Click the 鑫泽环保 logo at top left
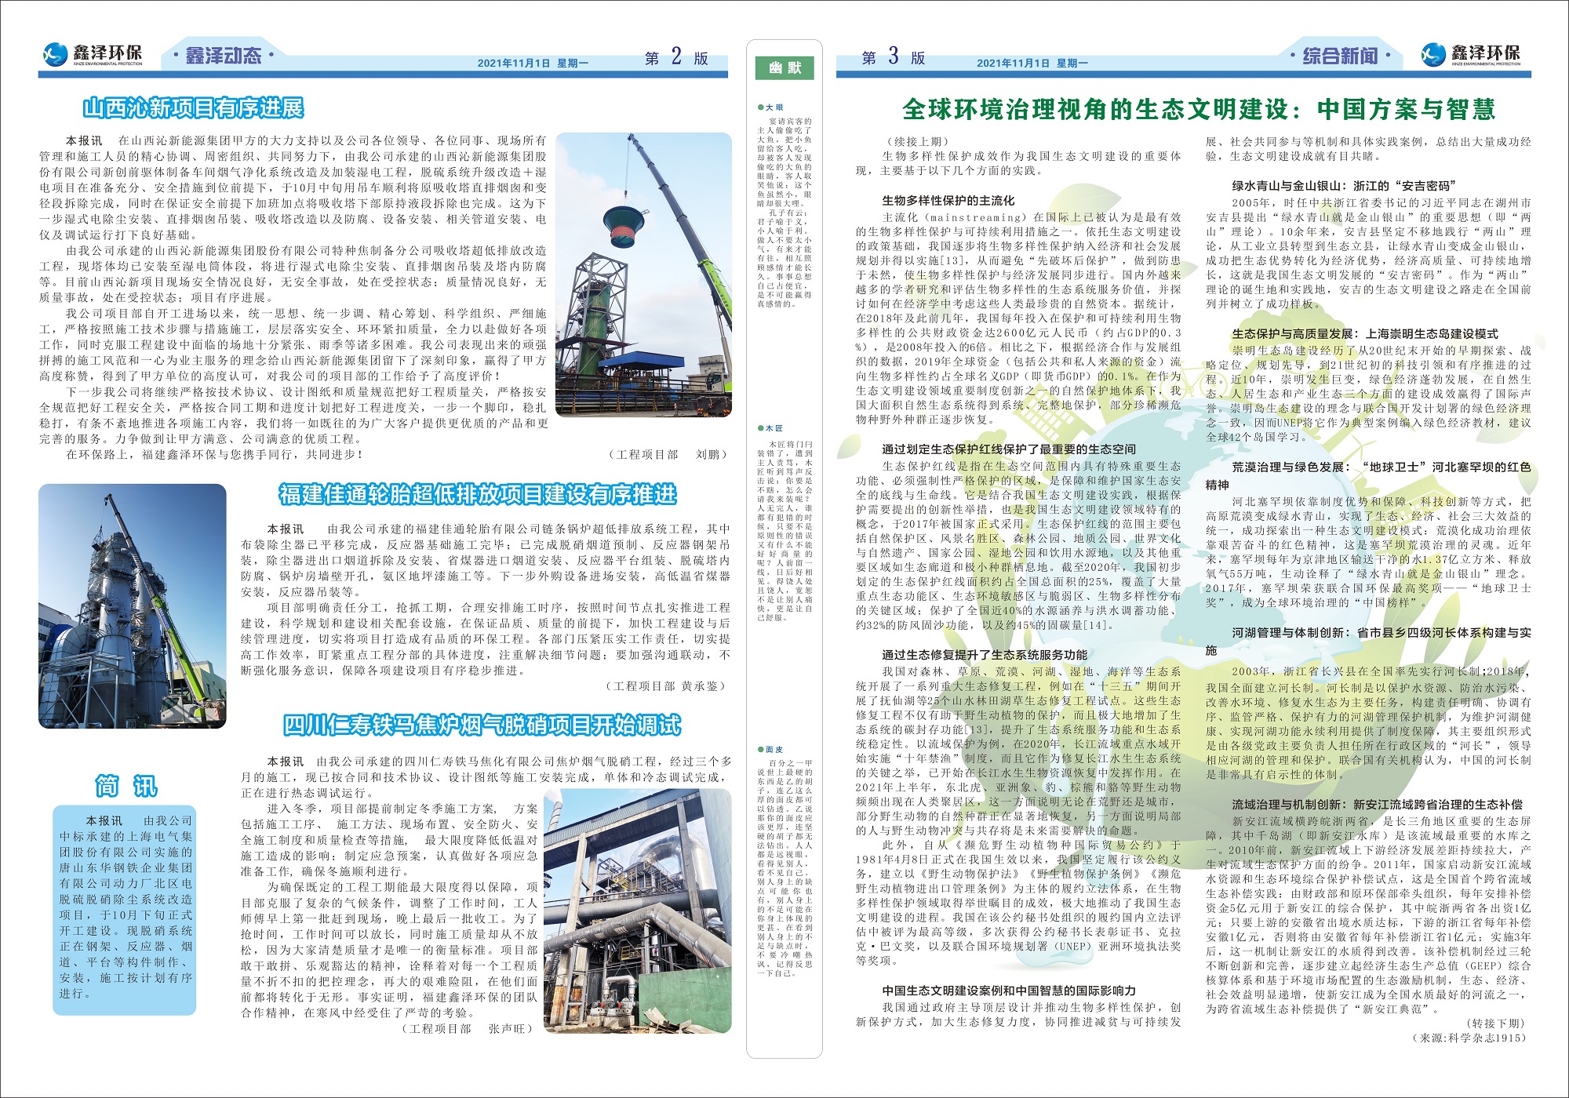 [x=93, y=54]
